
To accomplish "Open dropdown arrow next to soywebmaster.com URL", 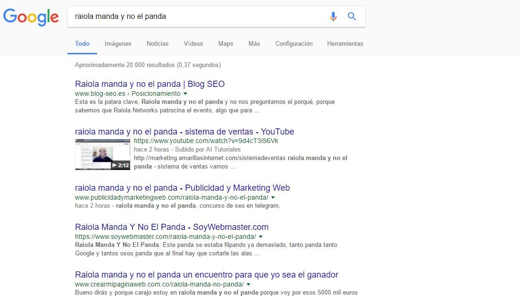I will pyautogui.click(x=261, y=237).
